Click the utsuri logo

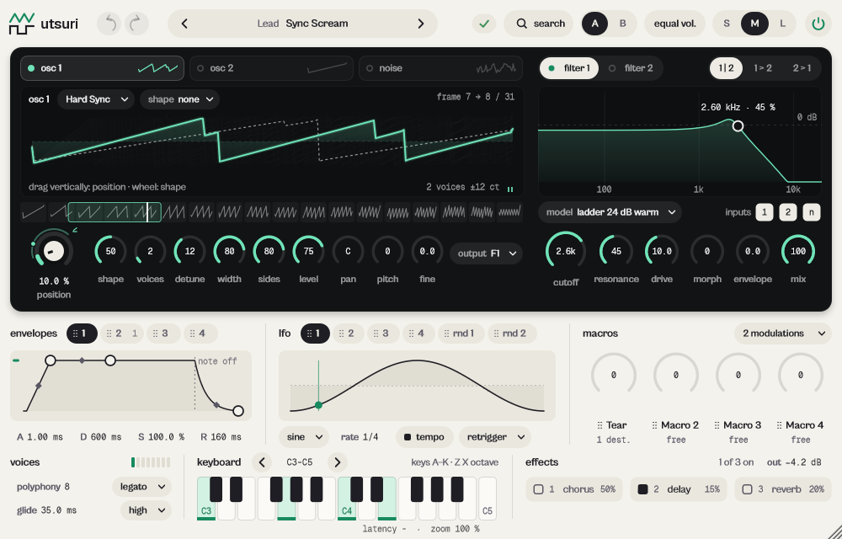click(44, 24)
